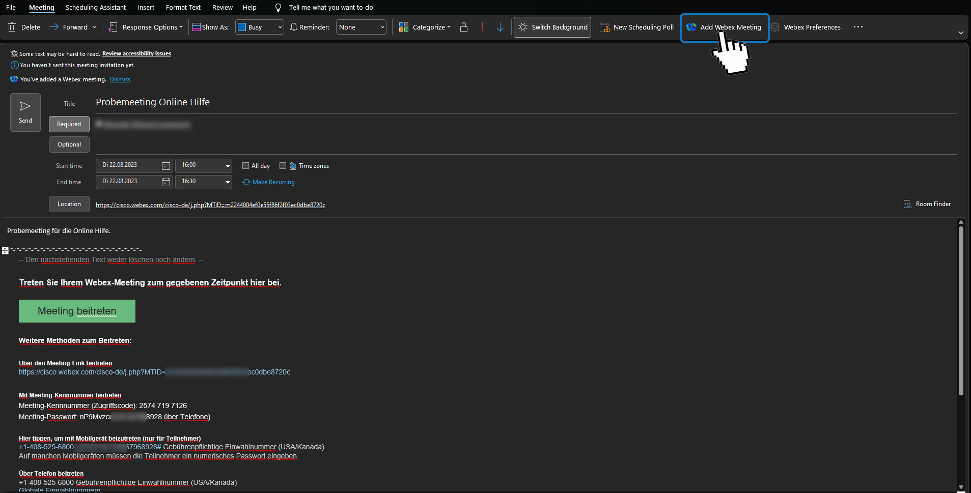Open the Insert tab

coord(146,8)
